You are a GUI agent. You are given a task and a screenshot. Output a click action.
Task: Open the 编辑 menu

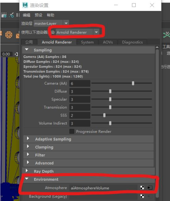tap(26, 15)
